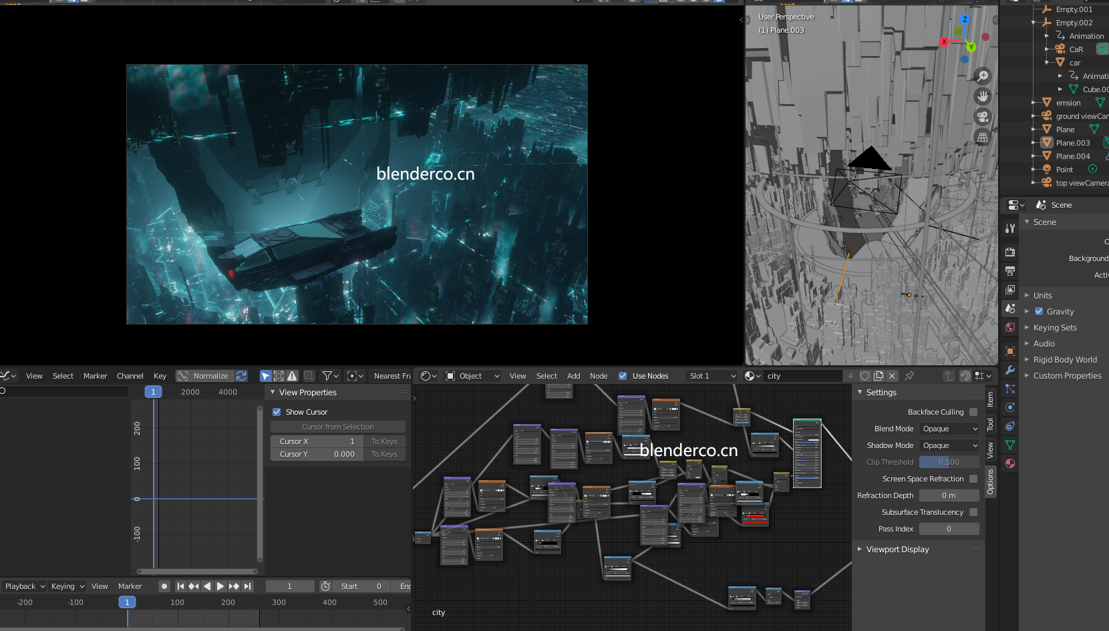
Task: Click the blue Z axis gizmo handle
Action: click(965, 19)
